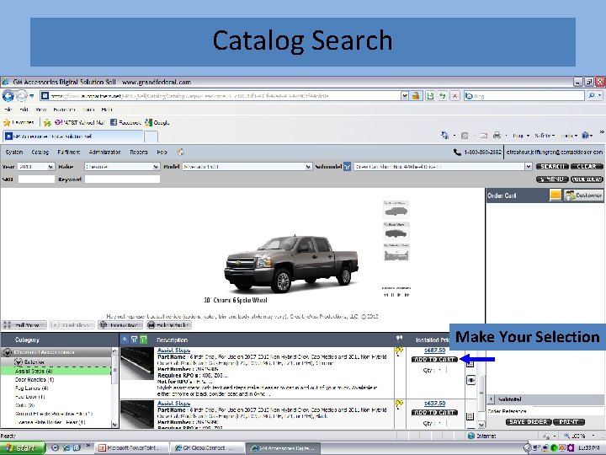Go back using browser back arrow
Screen dimensions: 606x455
pyautogui.click(x=8, y=95)
